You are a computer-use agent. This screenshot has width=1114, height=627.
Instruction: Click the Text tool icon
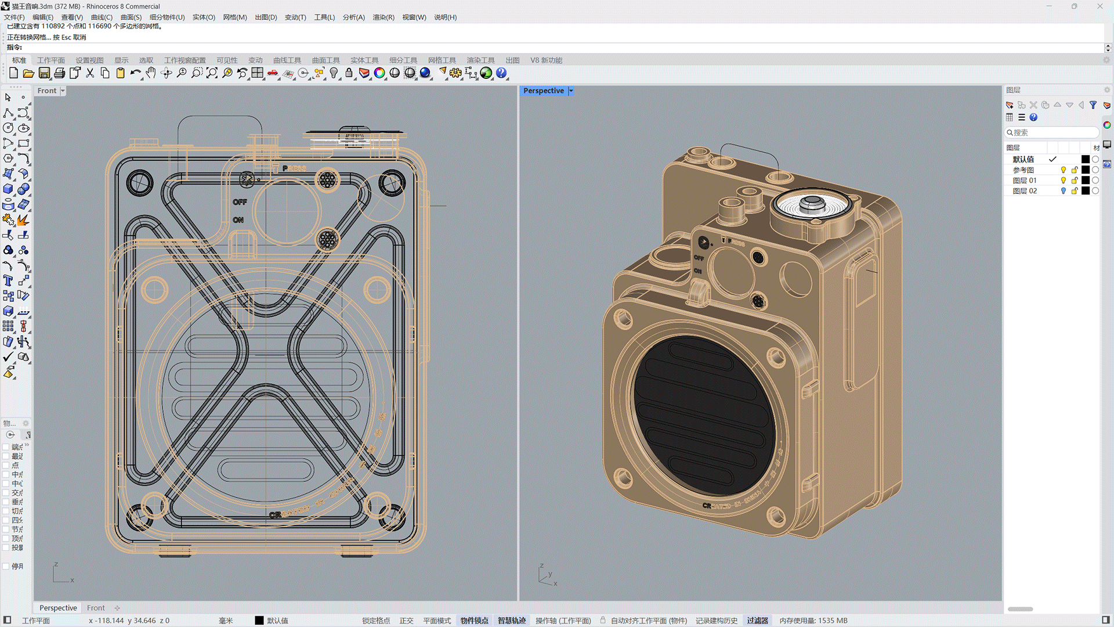coord(8,281)
